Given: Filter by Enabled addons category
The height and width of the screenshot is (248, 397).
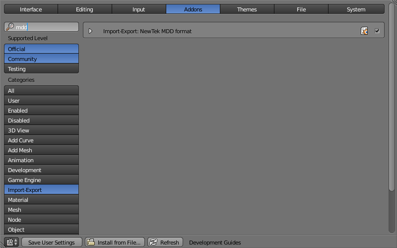Looking at the screenshot, I should tap(41, 110).
